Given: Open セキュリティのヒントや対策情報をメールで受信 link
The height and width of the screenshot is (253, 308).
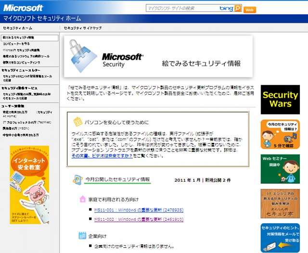Looking at the screenshot, I should 27,78.
